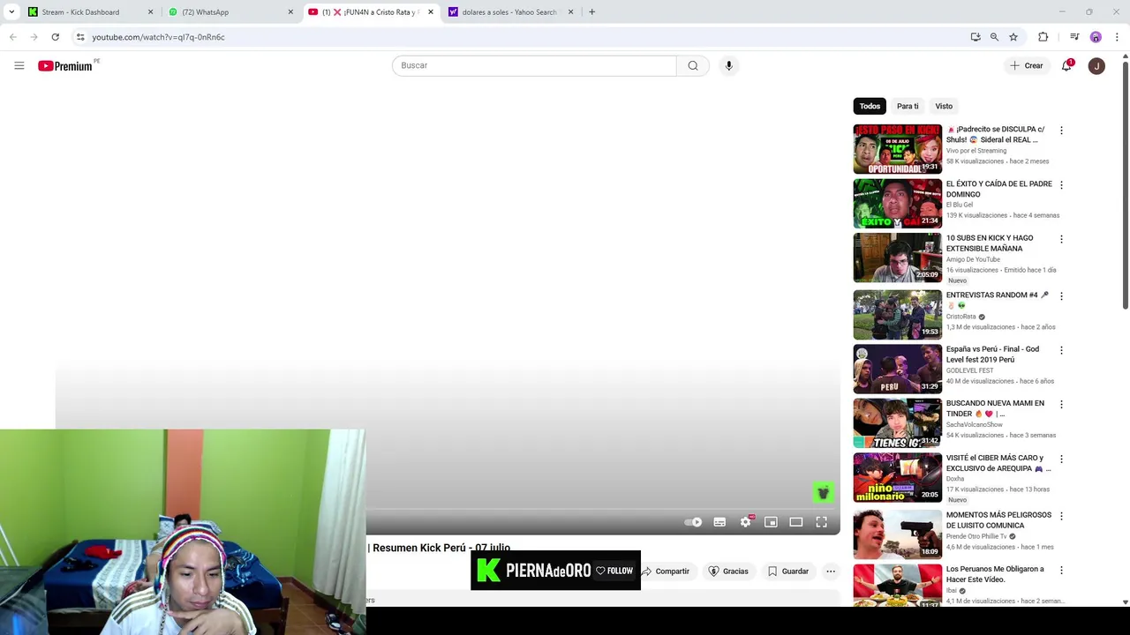Select the Visto filter chip
The image size is (1130, 635).
pyautogui.click(x=944, y=106)
